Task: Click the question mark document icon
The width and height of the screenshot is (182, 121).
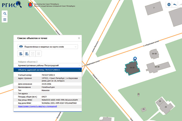Action: [32, 54]
